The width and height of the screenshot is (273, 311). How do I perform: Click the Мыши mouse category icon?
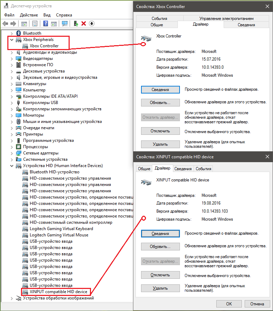(x=19, y=122)
